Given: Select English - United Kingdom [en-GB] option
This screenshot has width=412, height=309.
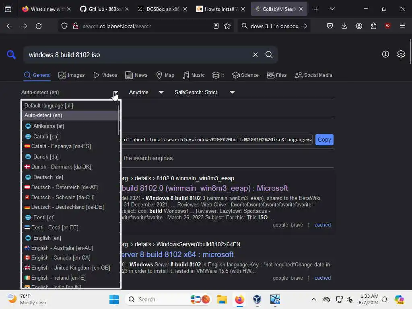Looking at the screenshot, I should pyautogui.click(x=70, y=268).
